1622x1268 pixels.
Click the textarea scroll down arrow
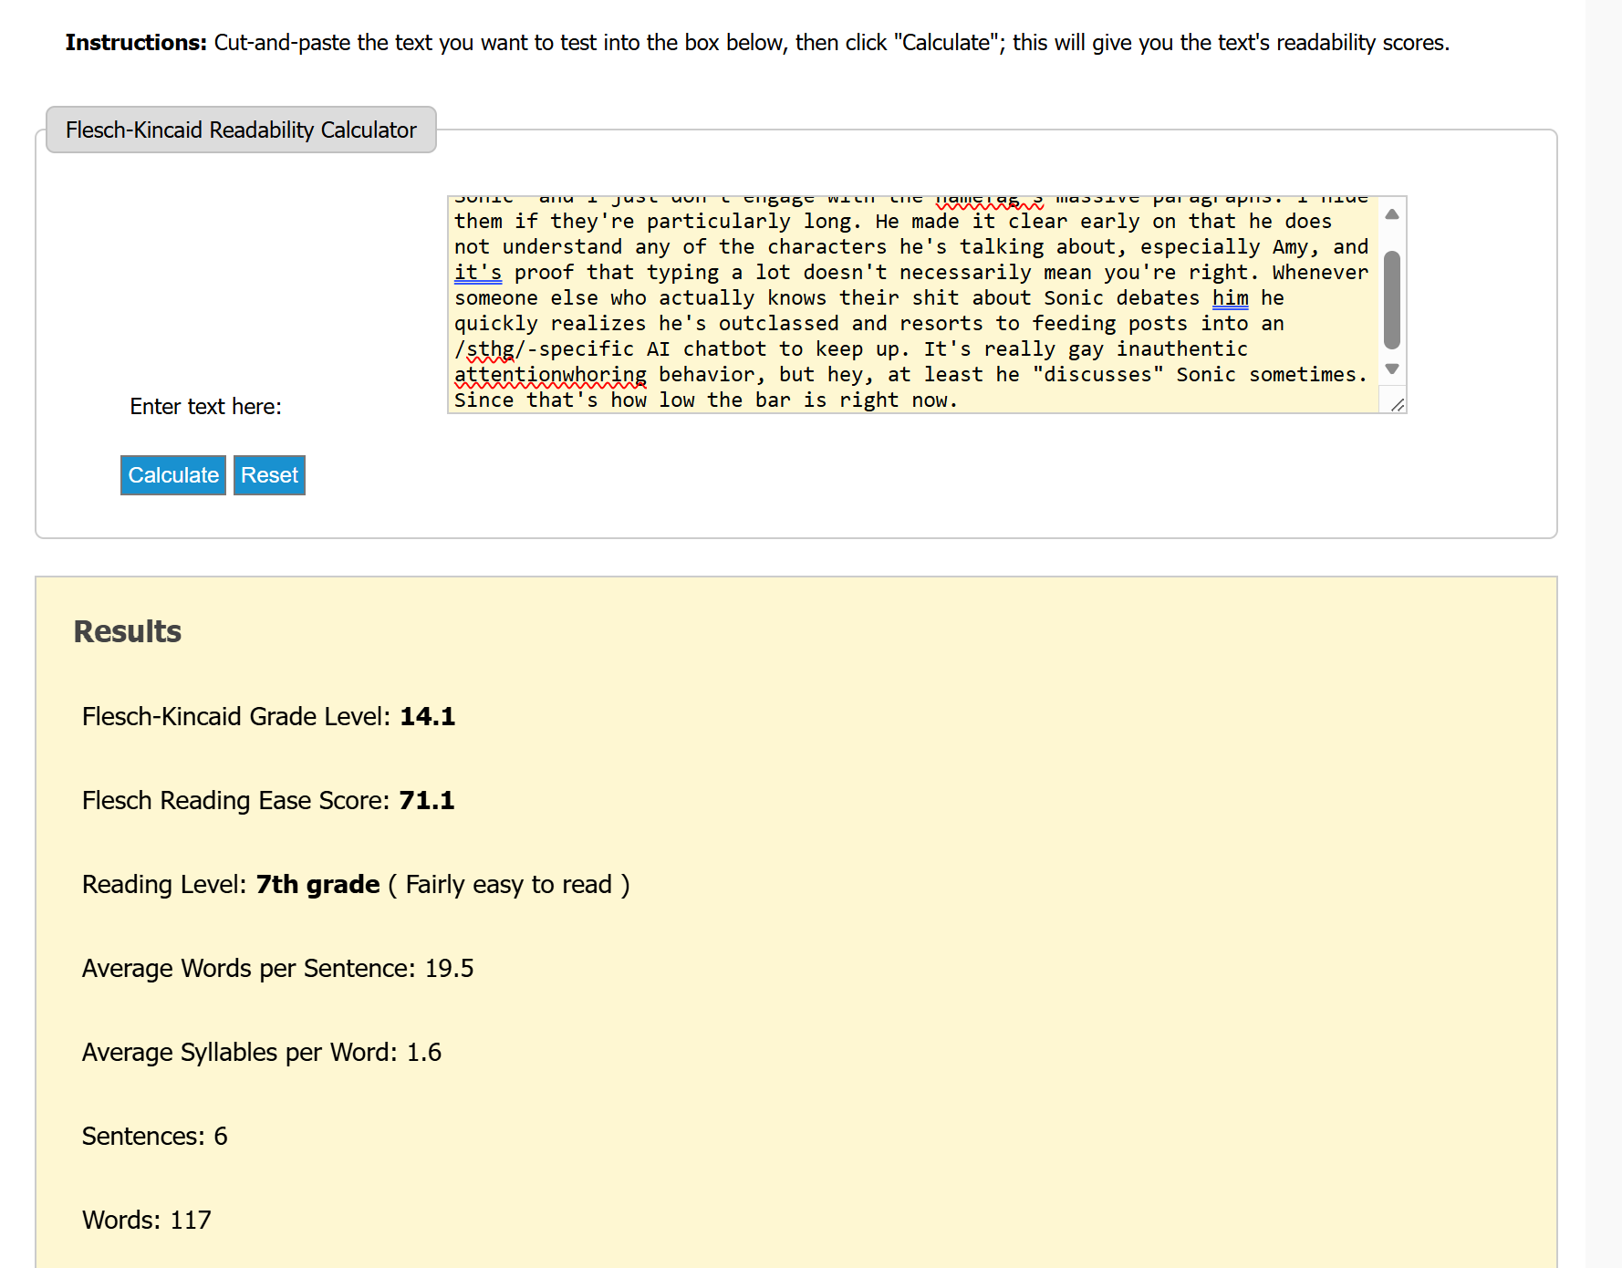tap(1392, 369)
